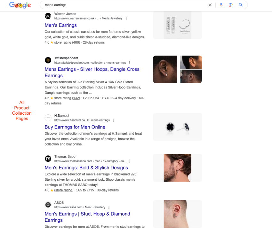Submit search with magnifying glass icon
The height and width of the screenshot is (230, 272).
[241, 5]
